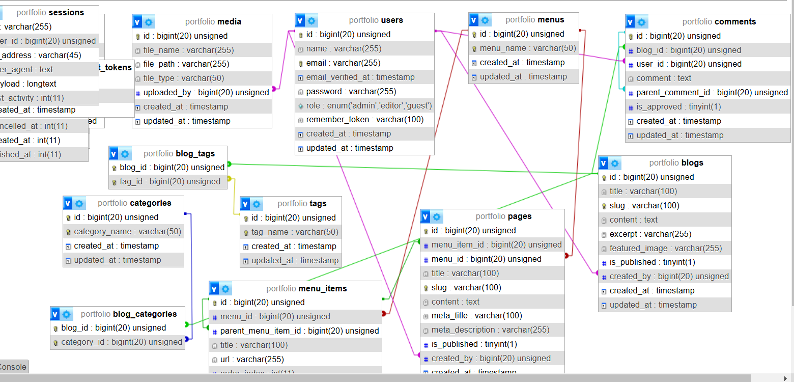Viewport: 794px width, 382px height.
Task: Click the categories table gear icon
Action: click(x=79, y=204)
